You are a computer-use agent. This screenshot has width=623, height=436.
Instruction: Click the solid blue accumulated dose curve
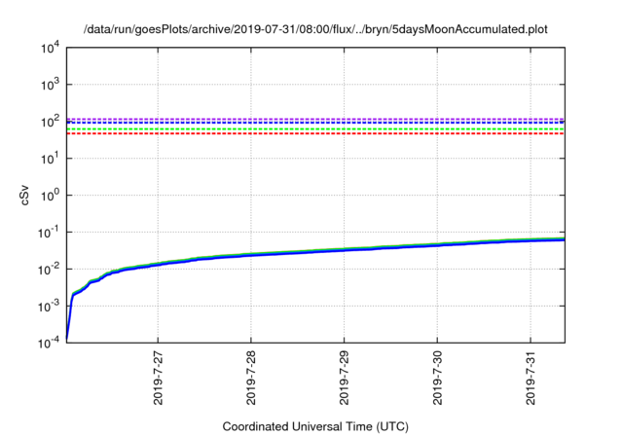point(315,252)
